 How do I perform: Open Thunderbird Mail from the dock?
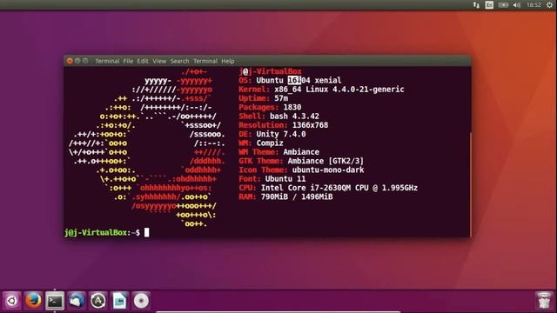tap(77, 301)
